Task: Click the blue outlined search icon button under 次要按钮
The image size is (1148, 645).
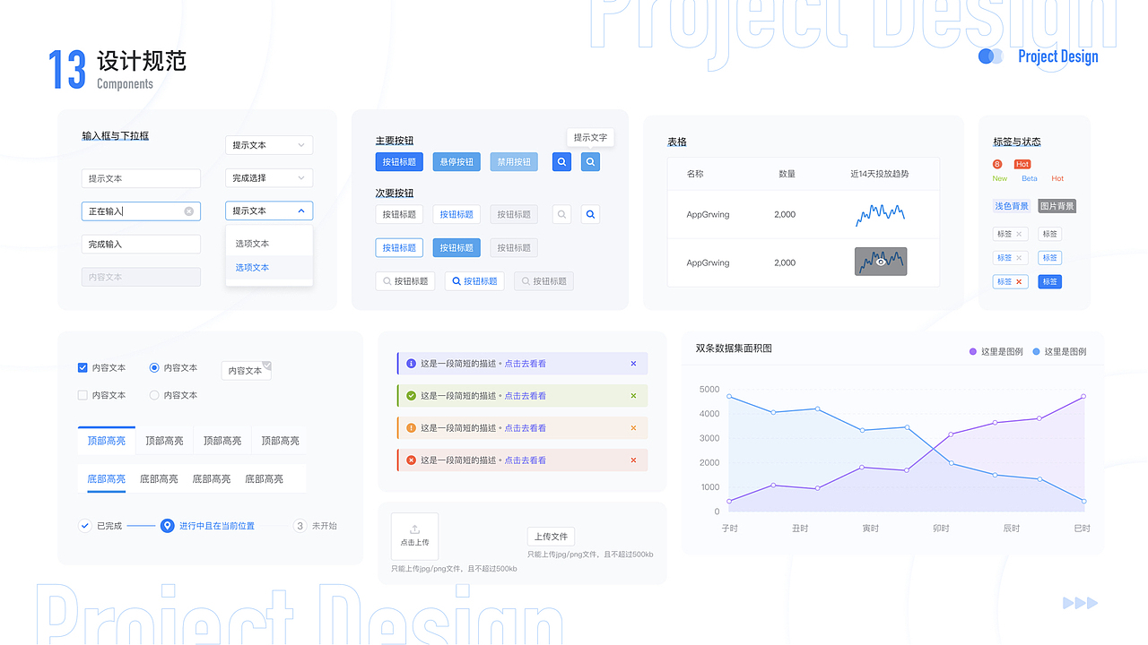Action: [x=590, y=214]
